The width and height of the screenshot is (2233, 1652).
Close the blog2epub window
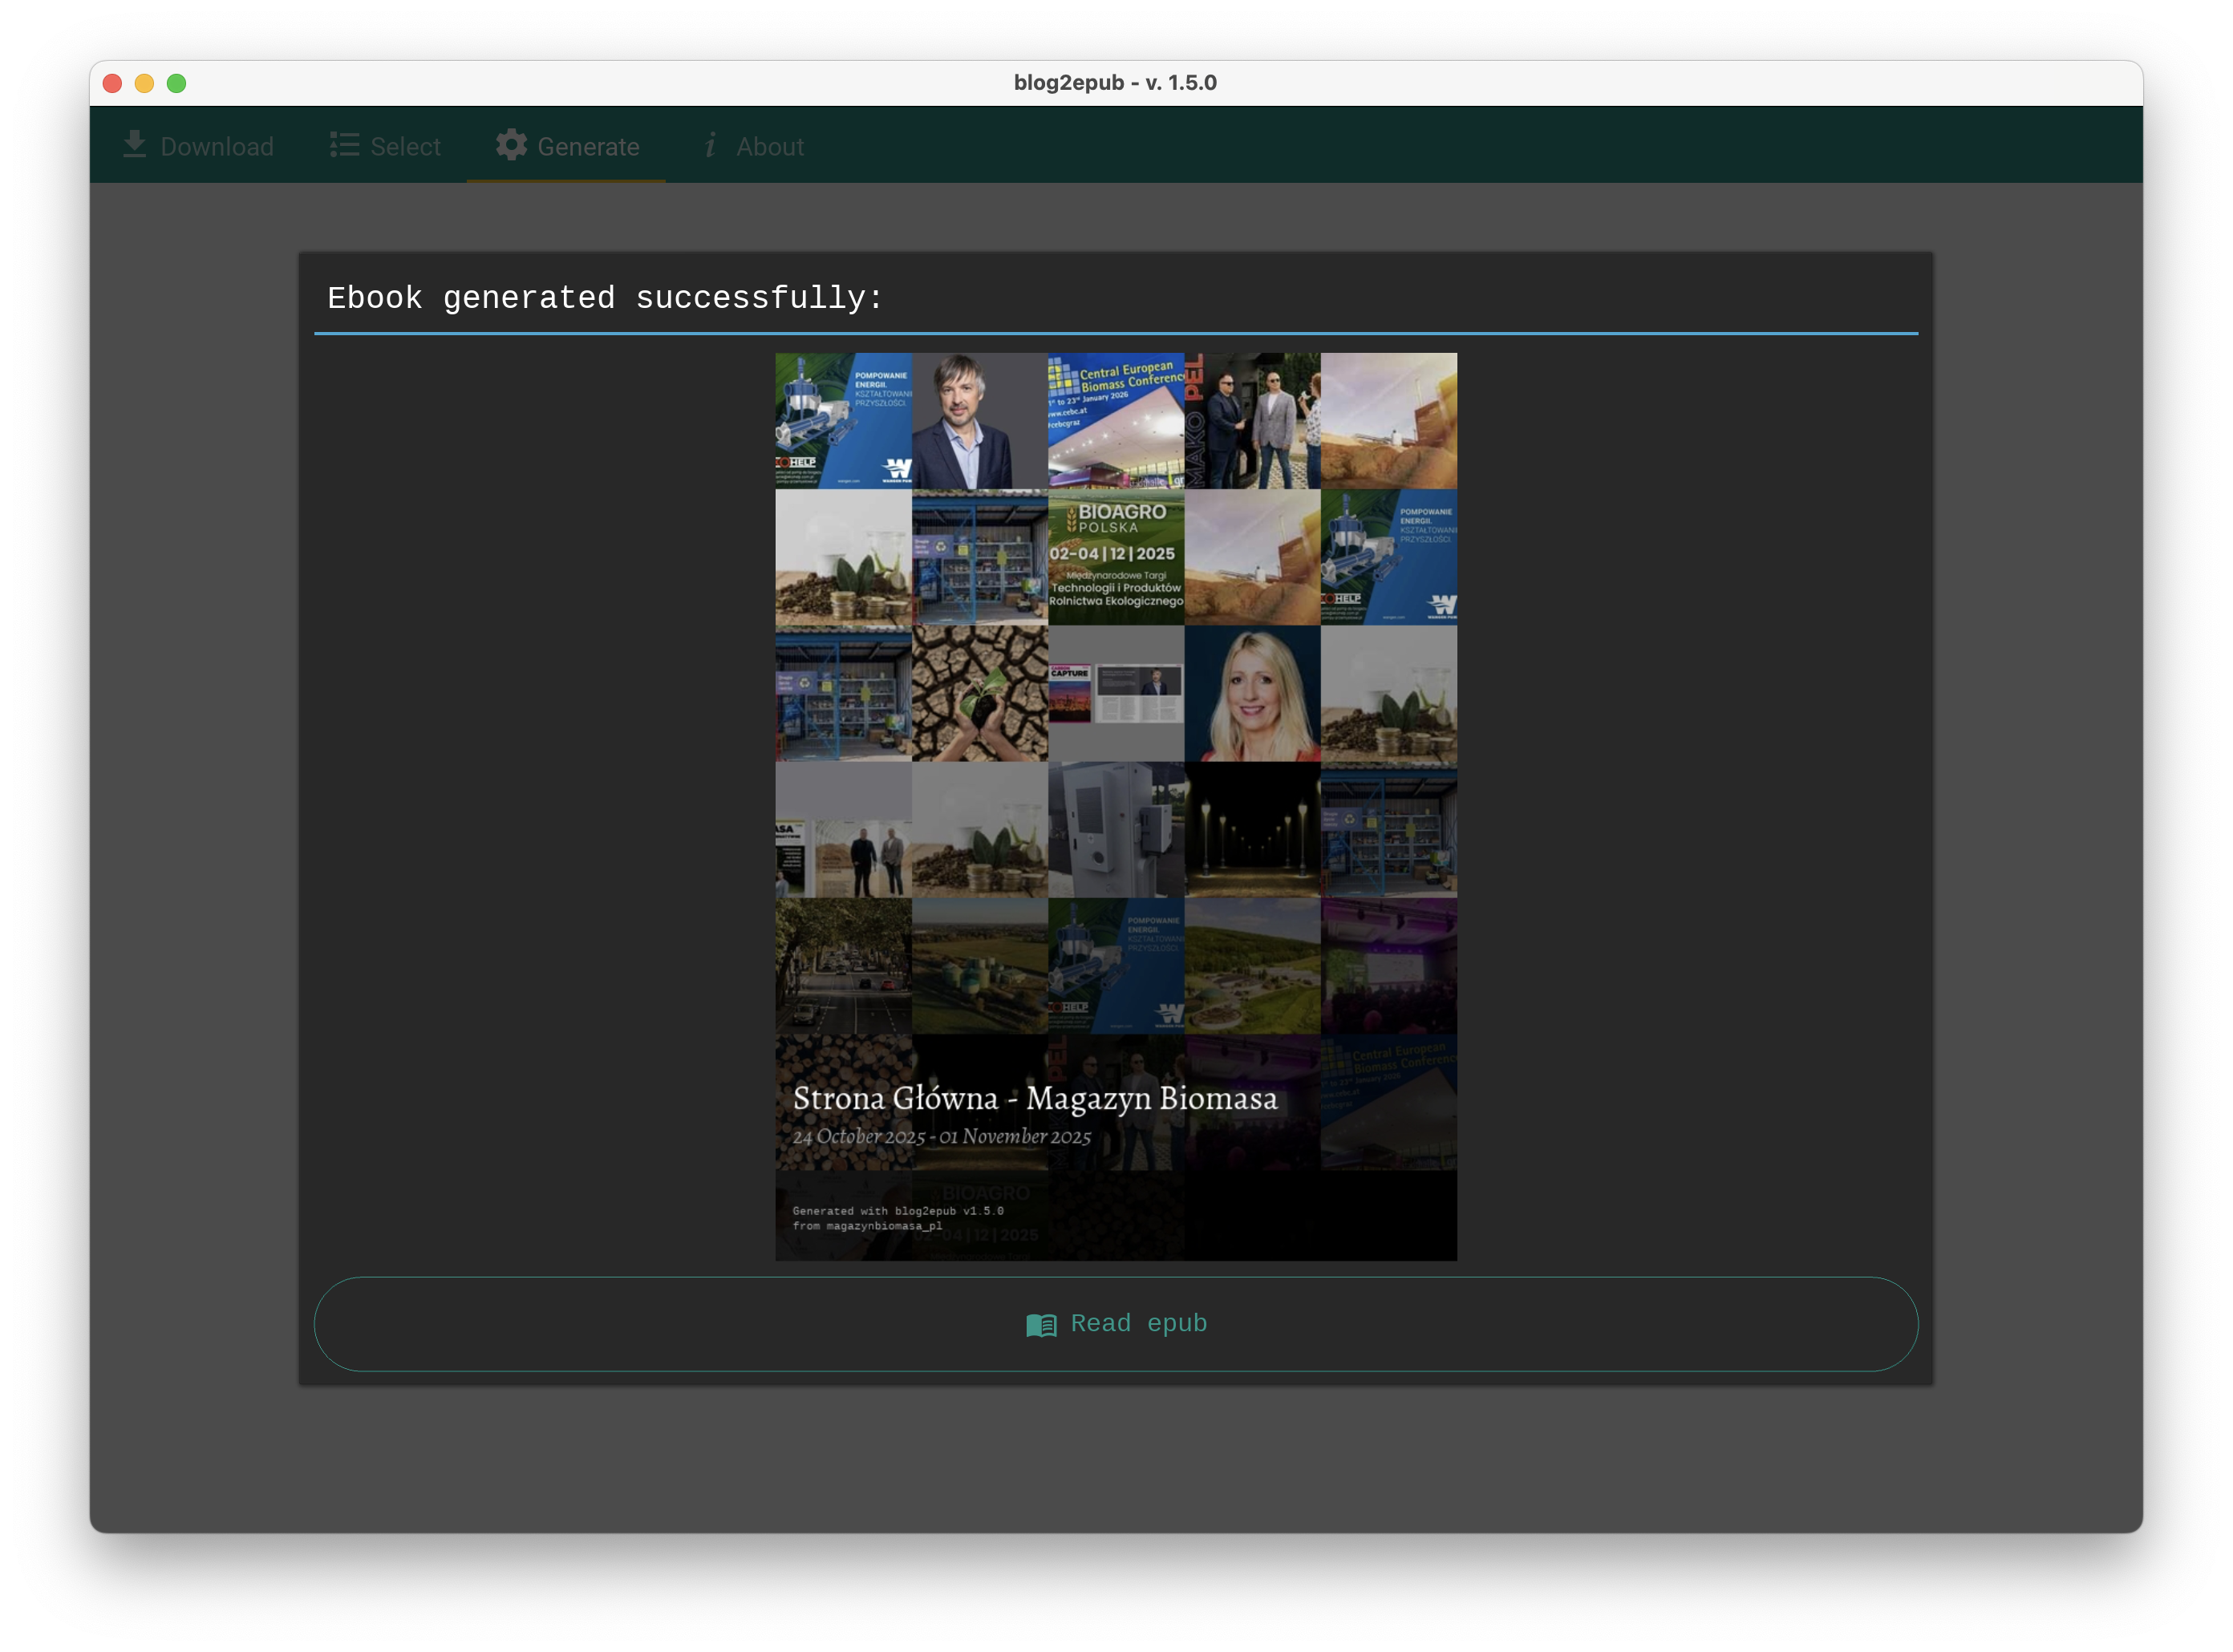point(113,84)
